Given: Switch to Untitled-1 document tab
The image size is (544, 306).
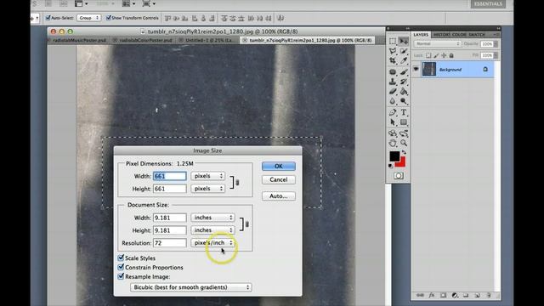Looking at the screenshot, I should point(207,40).
